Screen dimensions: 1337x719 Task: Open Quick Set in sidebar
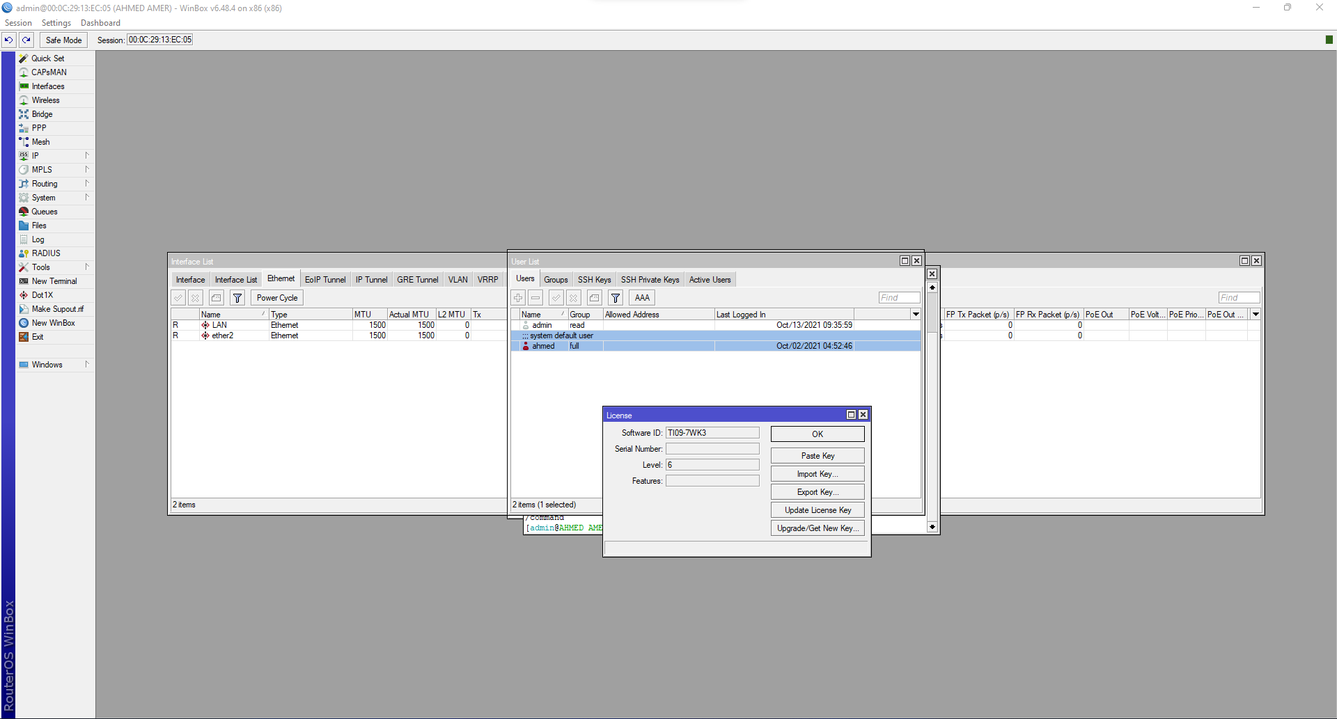point(47,58)
